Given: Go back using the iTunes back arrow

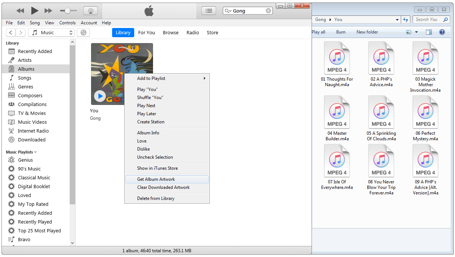Looking at the screenshot, I should pyautogui.click(x=11, y=32).
